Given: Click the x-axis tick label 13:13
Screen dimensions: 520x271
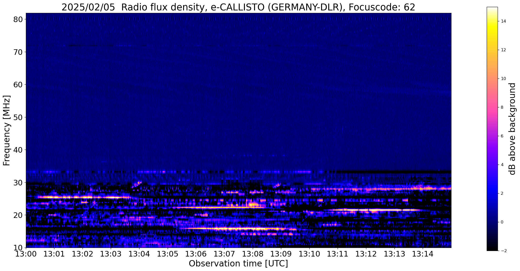Looking at the screenshot, I should (x=394, y=254).
